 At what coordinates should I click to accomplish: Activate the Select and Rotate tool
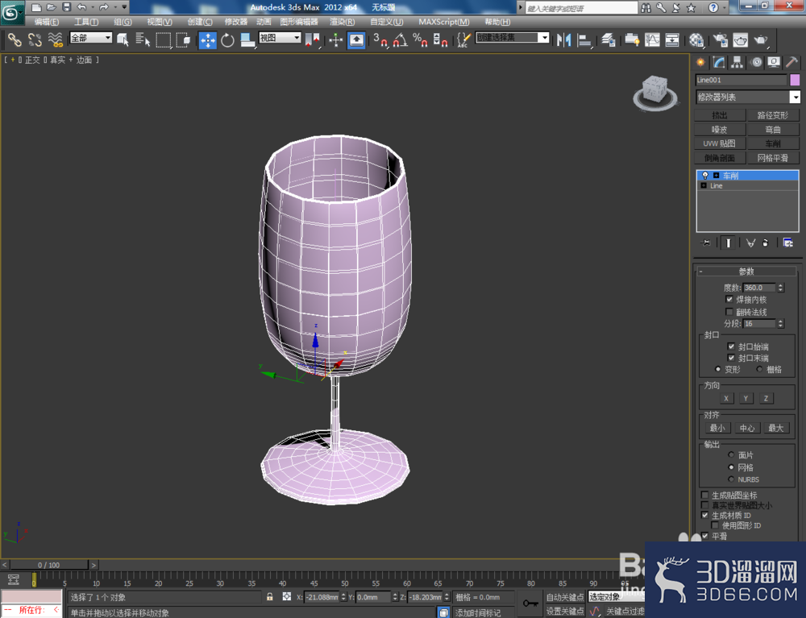click(227, 40)
